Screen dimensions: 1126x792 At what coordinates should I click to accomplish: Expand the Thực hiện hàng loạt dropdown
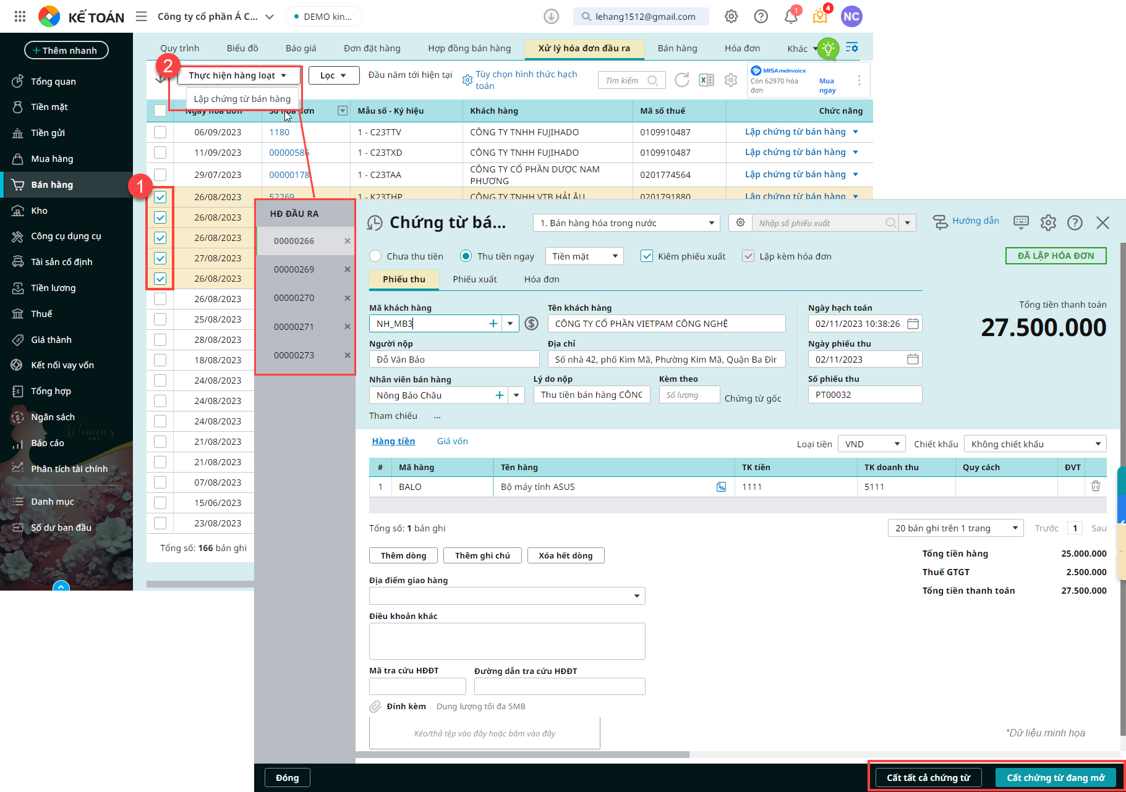click(238, 75)
